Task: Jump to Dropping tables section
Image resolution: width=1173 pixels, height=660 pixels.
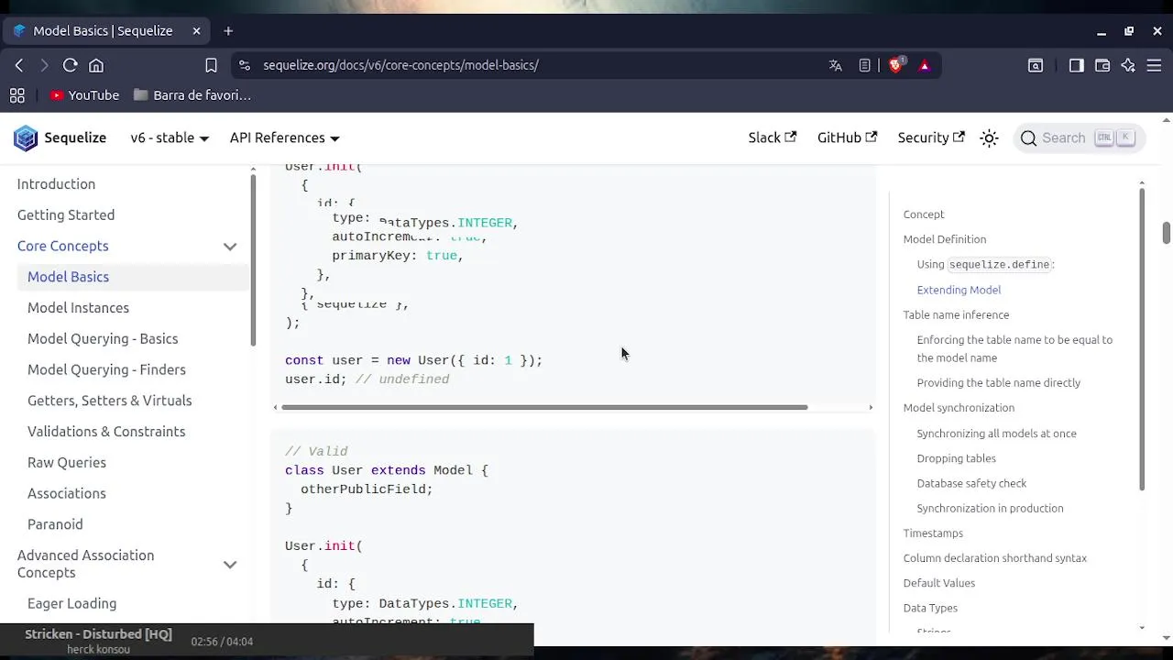Action: pos(956,458)
